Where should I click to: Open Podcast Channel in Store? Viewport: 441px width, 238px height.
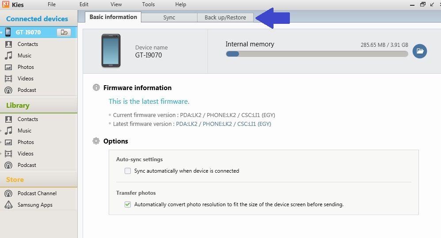[37, 193]
